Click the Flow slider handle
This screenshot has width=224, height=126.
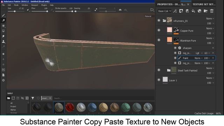47,11
